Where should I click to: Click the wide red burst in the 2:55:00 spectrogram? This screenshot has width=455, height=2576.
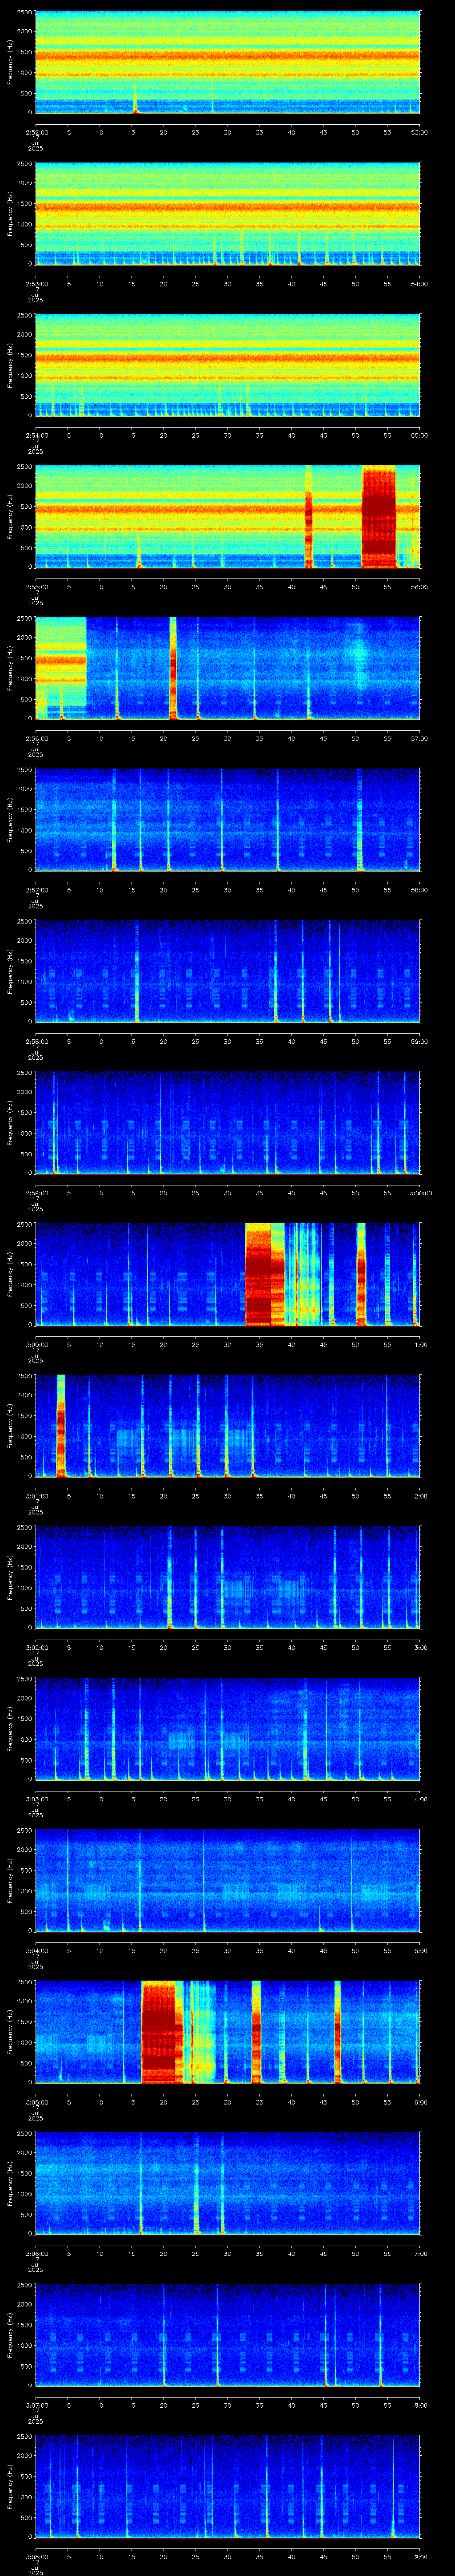[x=379, y=516]
